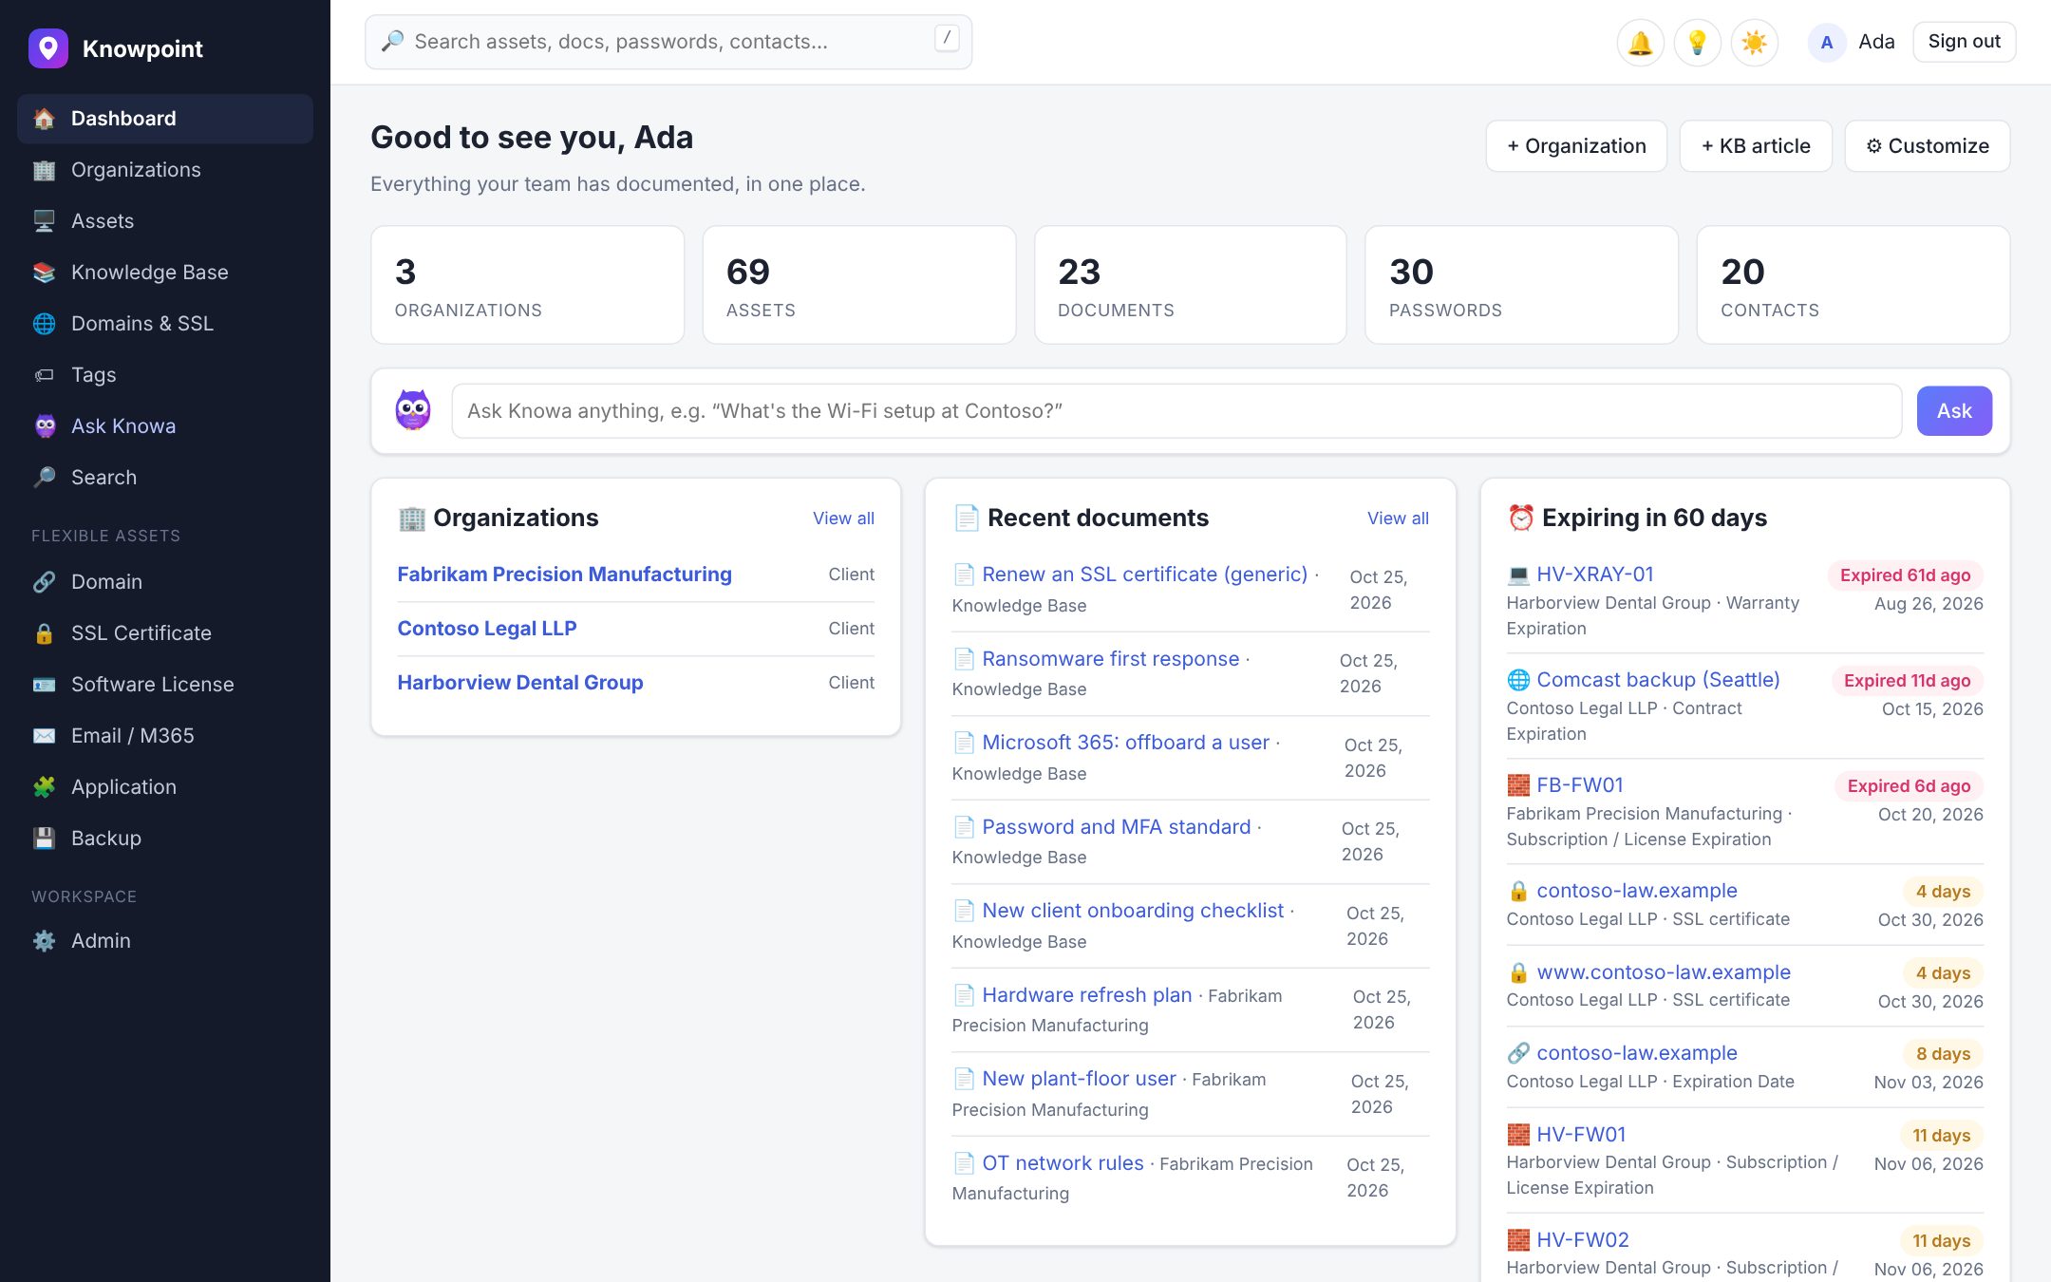Viewport: 2051px width, 1282px height.
Task: Click the Sign out button
Action: [1964, 42]
